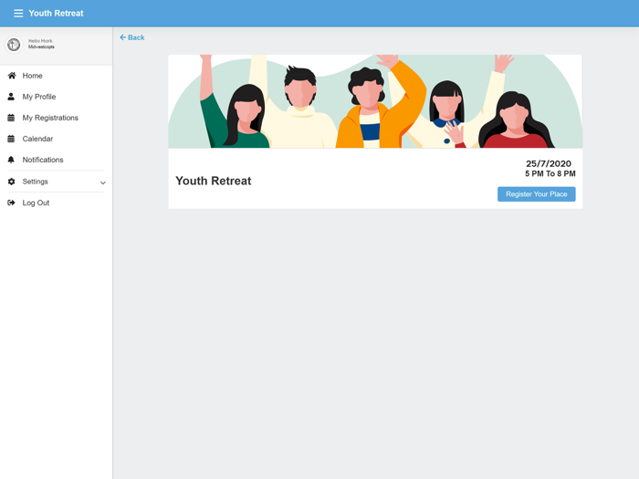Viewport: 639px width, 479px height.
Task: Click the My Profile person icon
Action: 11,97
